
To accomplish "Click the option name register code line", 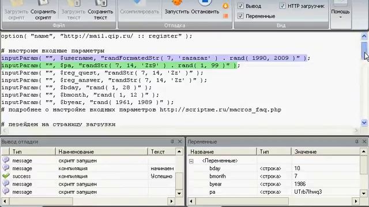I will tap(97, 36).
